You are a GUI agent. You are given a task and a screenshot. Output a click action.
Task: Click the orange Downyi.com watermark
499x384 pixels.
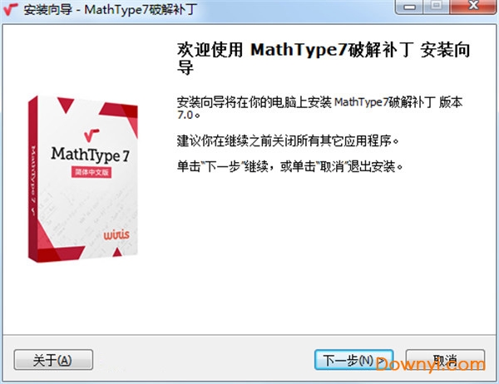430,364
